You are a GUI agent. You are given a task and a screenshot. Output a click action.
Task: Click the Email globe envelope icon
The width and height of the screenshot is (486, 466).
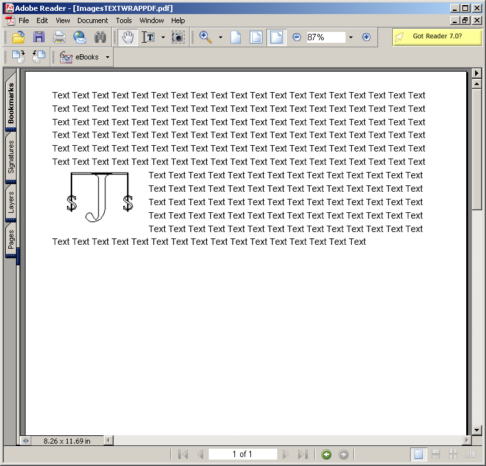[80, 37]
